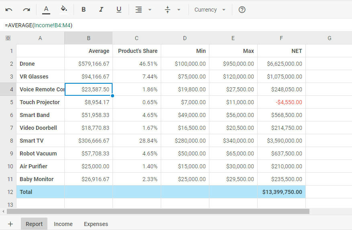The width and height of the screenshot is (352, 230).
Task: Select the Total label cell
Action: (x=41, y=192)
